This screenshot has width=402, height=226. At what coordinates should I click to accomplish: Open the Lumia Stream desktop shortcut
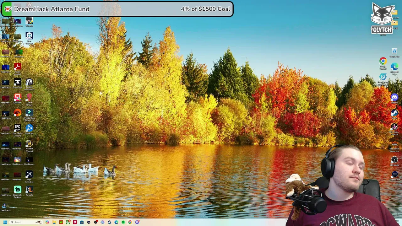[x=29, y=99]
